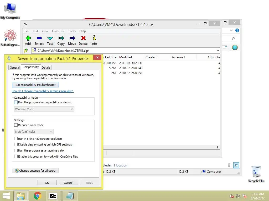This screenshot has width=269, height=201.
Task: Check Disable display scaling on high DPI
Action: point(16,144)
